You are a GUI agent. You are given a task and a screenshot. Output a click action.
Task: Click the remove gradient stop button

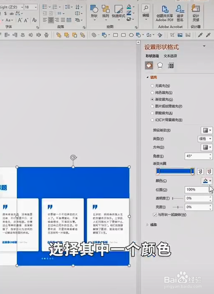coord(209,171)
